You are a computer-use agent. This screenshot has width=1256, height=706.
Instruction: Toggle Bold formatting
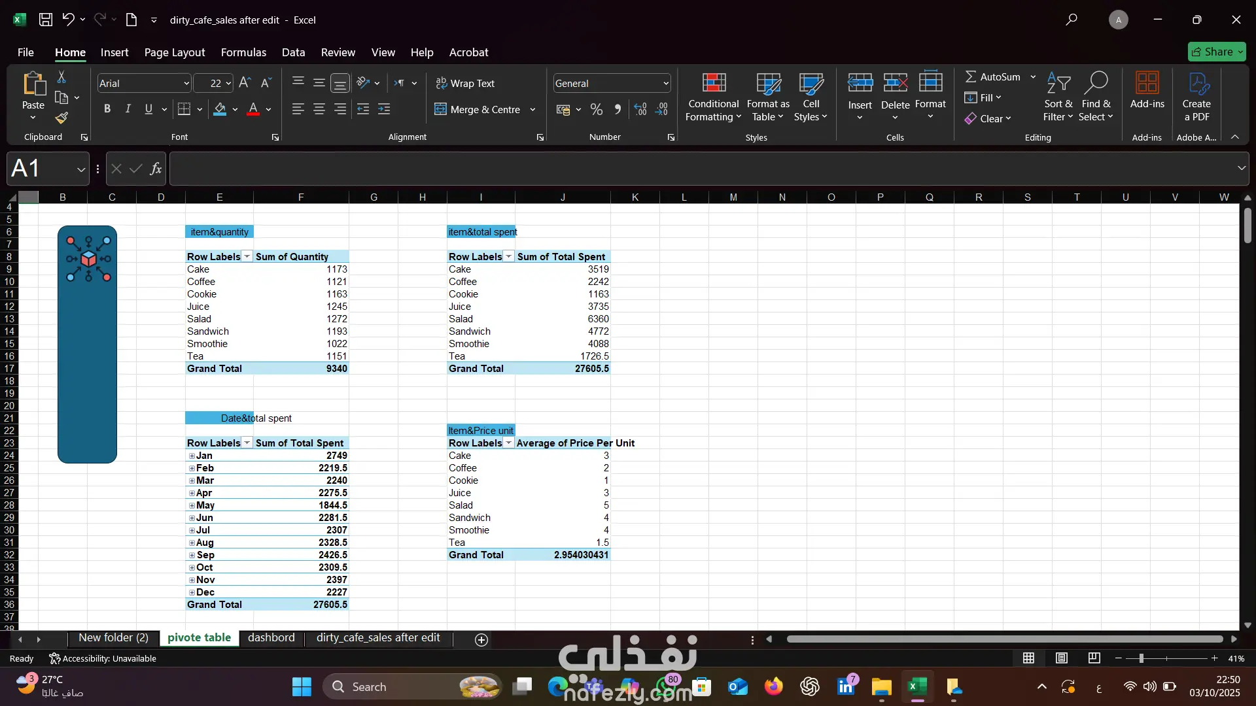point(107,109)
